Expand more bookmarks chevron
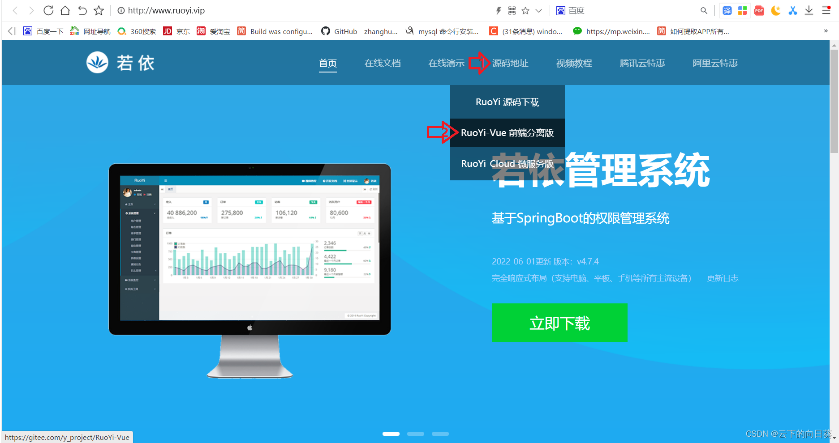The image size is (839, 443). 826,31
